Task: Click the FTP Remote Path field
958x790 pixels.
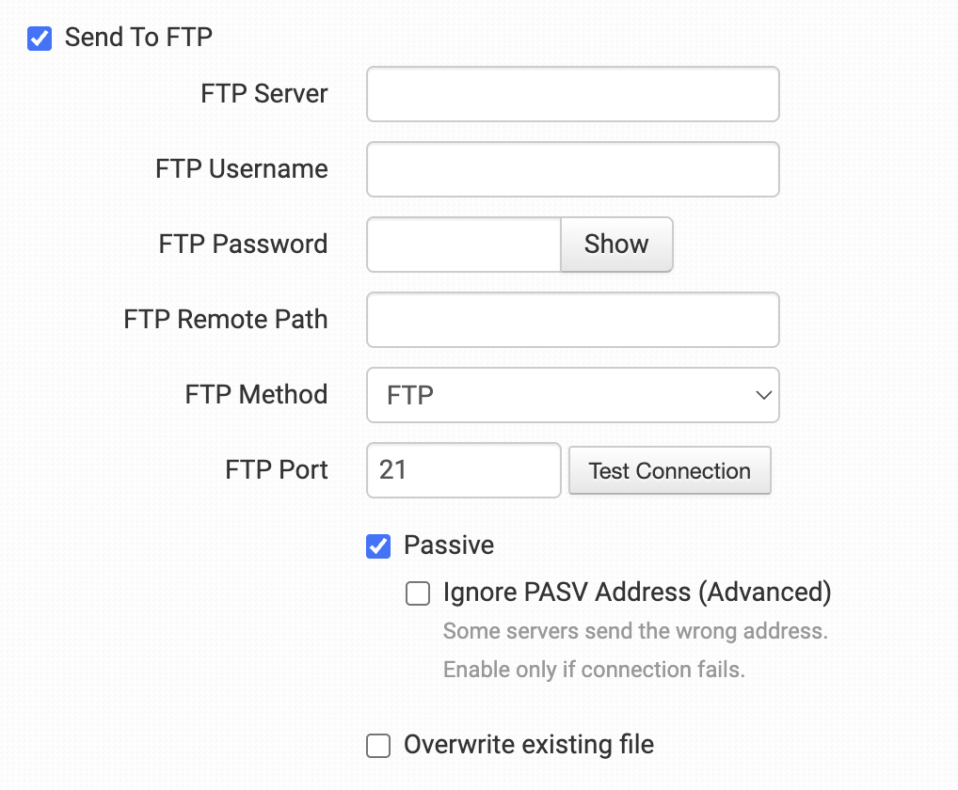Action: pos(572,320)
